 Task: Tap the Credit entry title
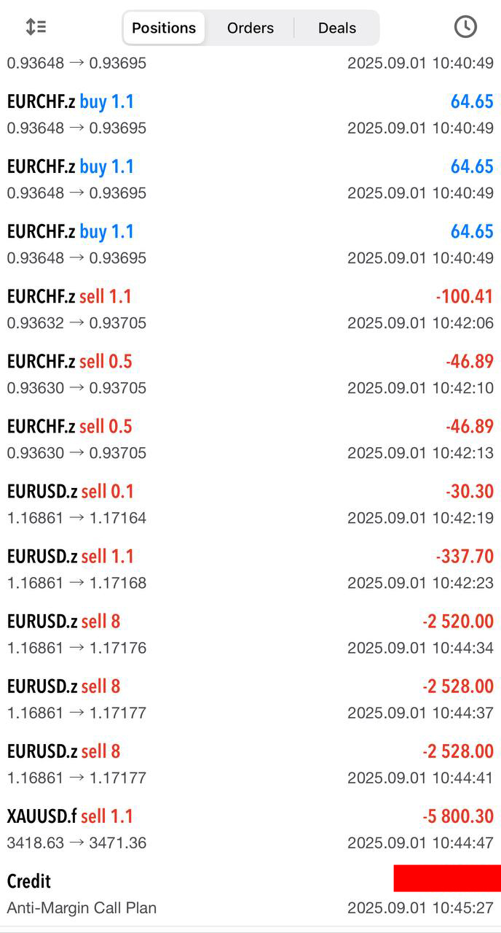(29, 881)
